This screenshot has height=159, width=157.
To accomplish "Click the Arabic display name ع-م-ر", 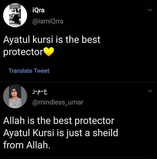I will pyautogui.click(x=40, y=92).
